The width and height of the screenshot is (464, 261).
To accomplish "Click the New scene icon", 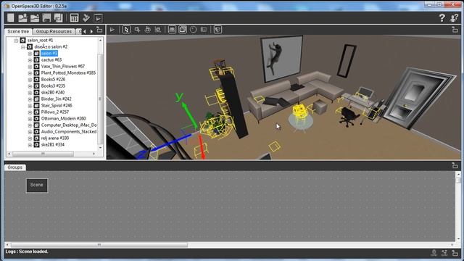I will tap(11, 18).
